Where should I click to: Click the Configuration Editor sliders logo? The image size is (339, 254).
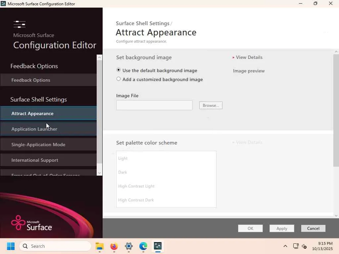(20, 24)
